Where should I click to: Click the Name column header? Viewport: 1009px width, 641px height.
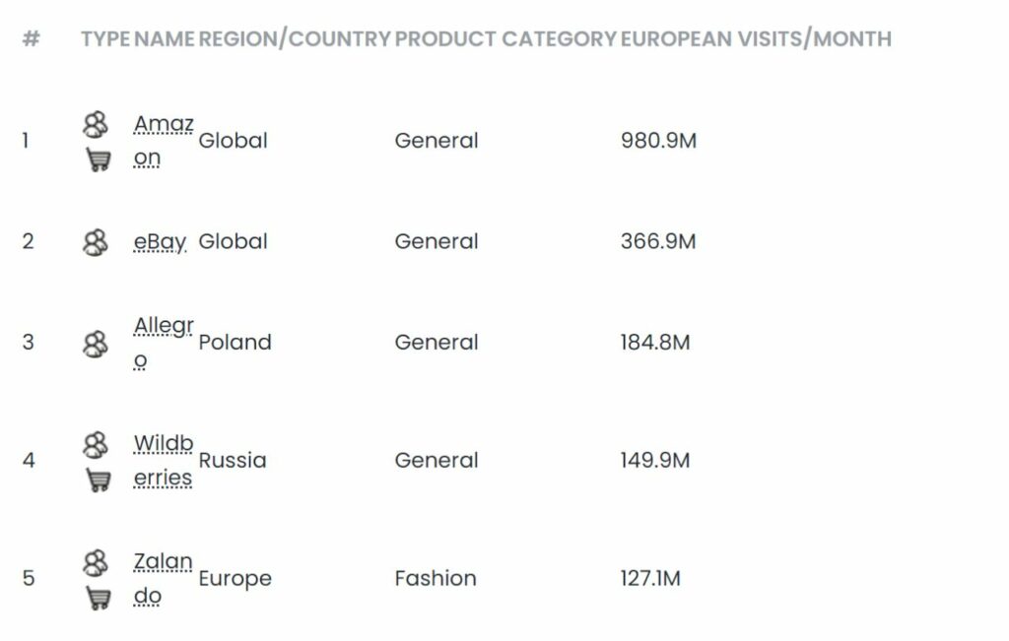(165, 39)
